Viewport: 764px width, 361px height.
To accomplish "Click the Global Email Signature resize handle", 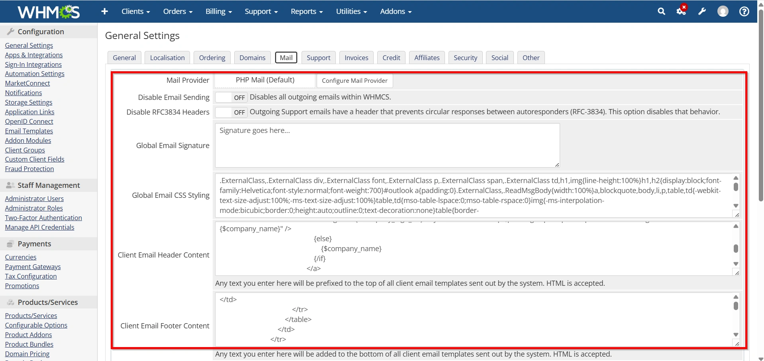I will coord(557,165).
